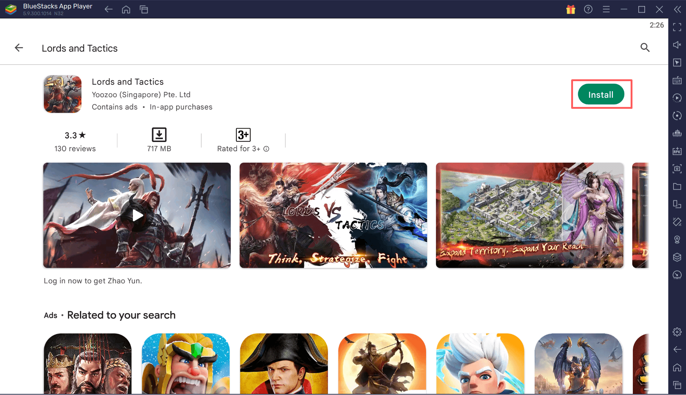
Task: Go to BlueStacks home from title bar
Action: coord(126,9)
